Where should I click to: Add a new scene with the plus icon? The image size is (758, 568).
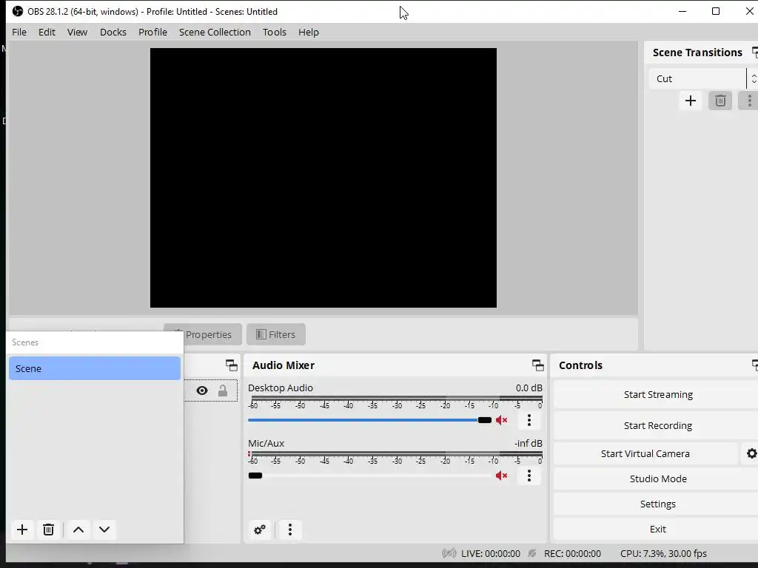click(x=22, y=530)
